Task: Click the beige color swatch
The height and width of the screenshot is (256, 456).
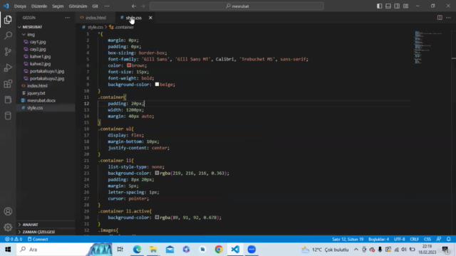Action: pyautogui.click(x=157, y=85)
